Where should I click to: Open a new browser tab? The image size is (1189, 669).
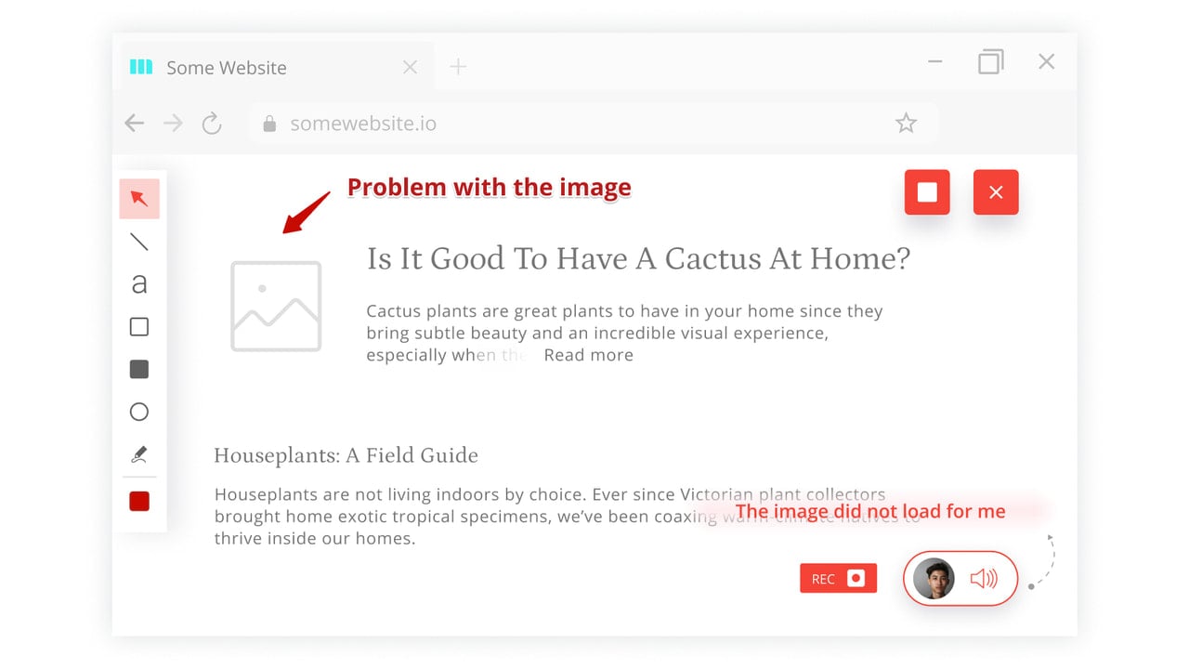(x=458, y=67)
